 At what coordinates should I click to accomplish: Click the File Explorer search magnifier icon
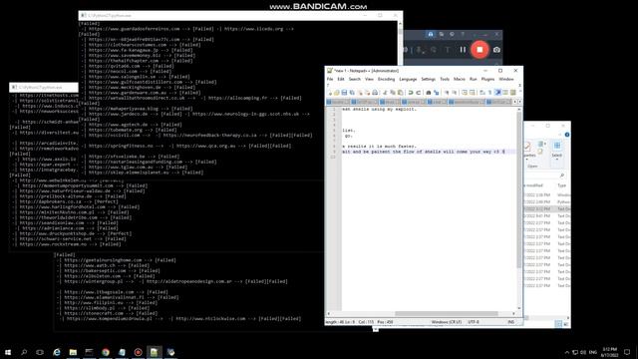pos(562,176)
